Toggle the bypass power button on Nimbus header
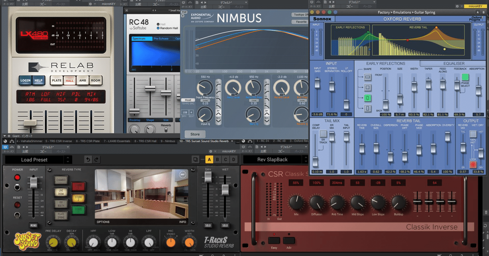Screen dimensions: 489x256 click(x=184, y=3)
